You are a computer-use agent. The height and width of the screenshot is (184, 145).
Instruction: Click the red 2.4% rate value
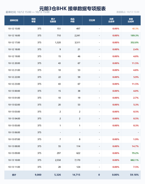pos(136,49)
